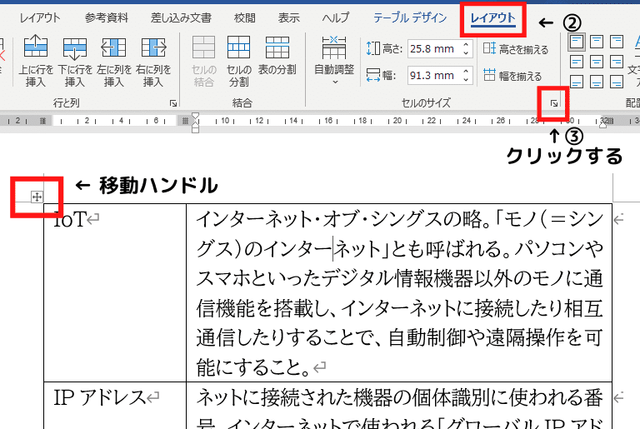Viewport: 640px width, 429px height.
Task: Open the page layout (レイアウト) tab
Action: [x=40, y=18]
